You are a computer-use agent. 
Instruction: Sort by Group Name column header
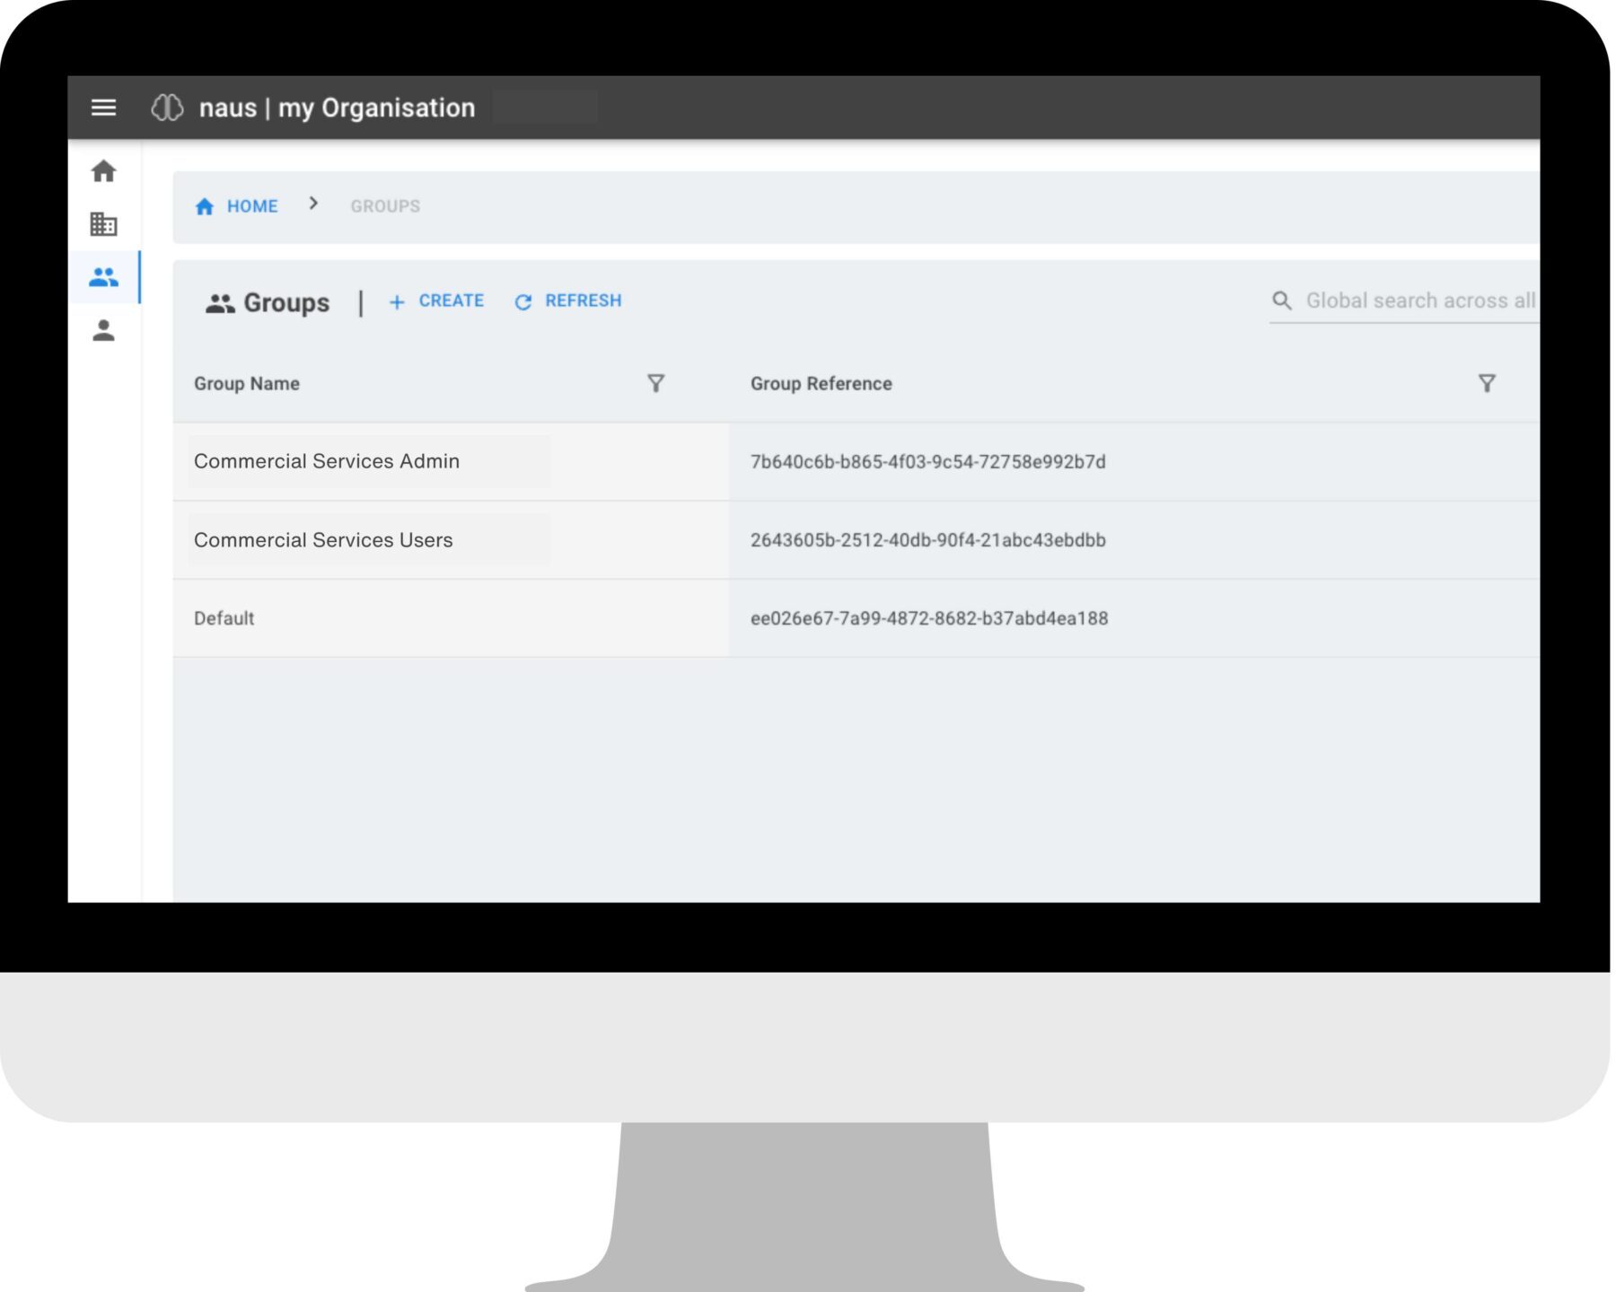point(247,384)
